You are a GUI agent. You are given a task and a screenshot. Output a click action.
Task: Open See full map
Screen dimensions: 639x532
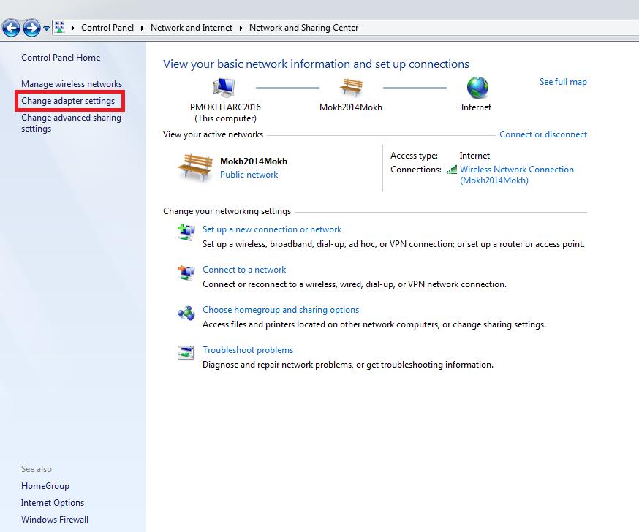pos(563,81)
